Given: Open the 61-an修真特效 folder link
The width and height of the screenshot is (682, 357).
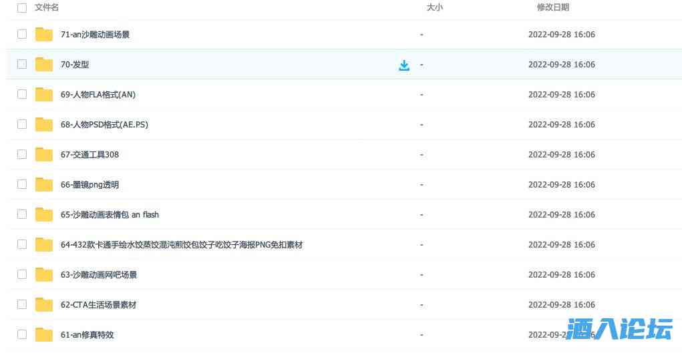Looking at the screenshot, I should (87, 335).
